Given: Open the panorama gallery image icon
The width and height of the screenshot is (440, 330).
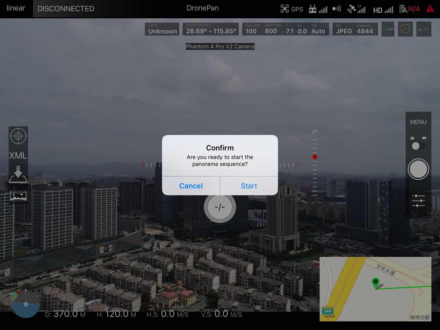Looking at the screenshot, I should 18,196.
